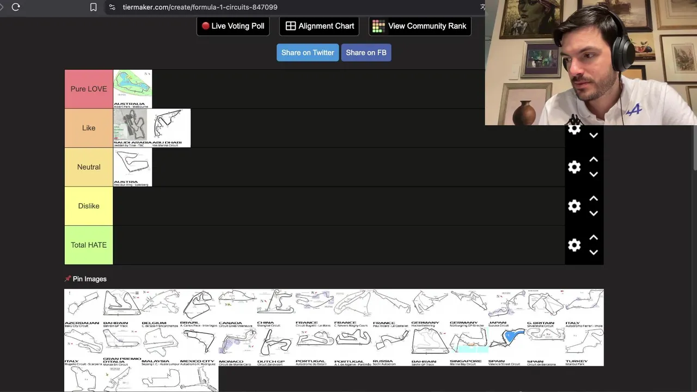Pick the China Shanghai Circuit image

coord(276,308)
